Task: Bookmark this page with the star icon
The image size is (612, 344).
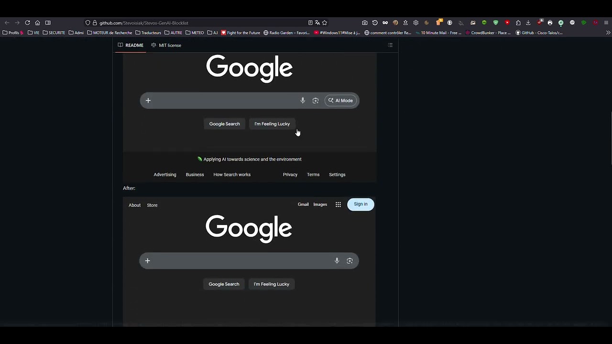Action: coord(325,22)
